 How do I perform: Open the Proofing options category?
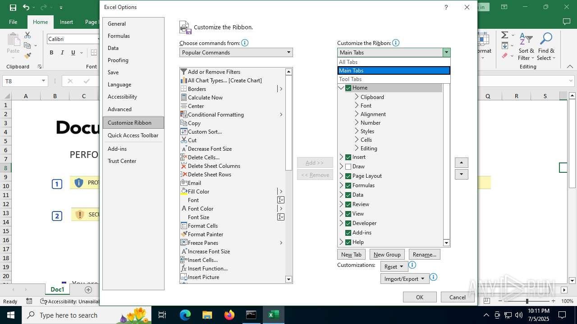[133, 60]
